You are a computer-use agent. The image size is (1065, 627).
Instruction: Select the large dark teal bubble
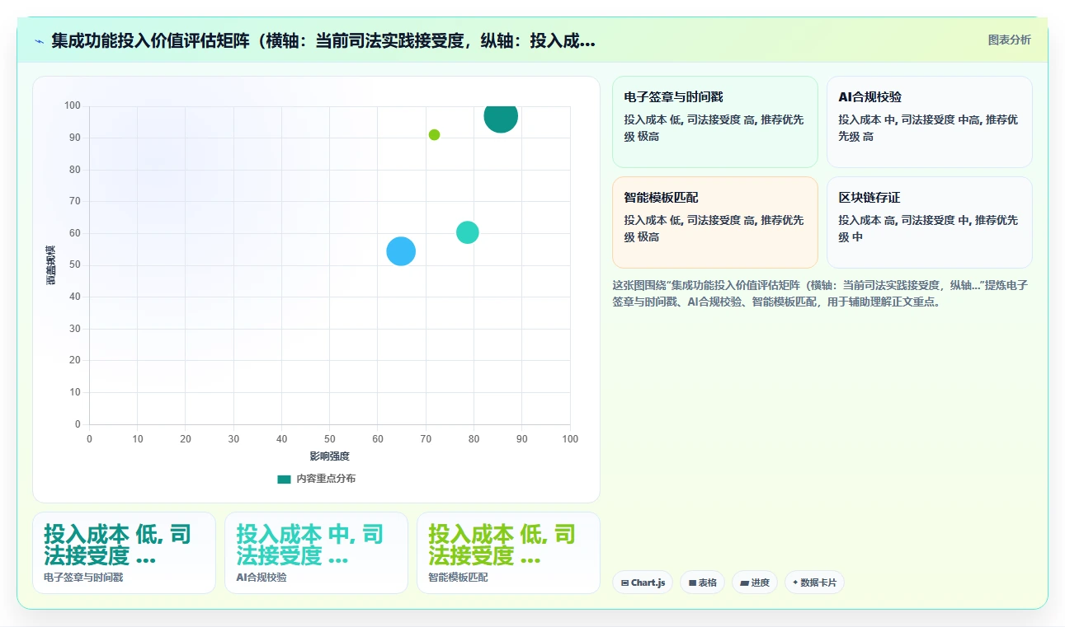click(501, 116)
